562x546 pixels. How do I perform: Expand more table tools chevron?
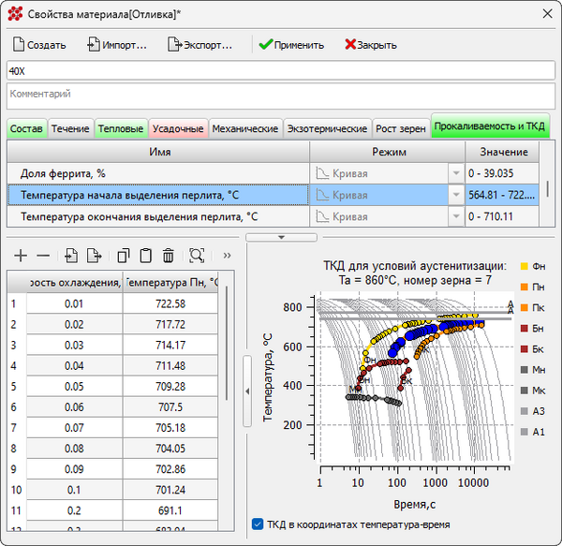click(227, 256)
